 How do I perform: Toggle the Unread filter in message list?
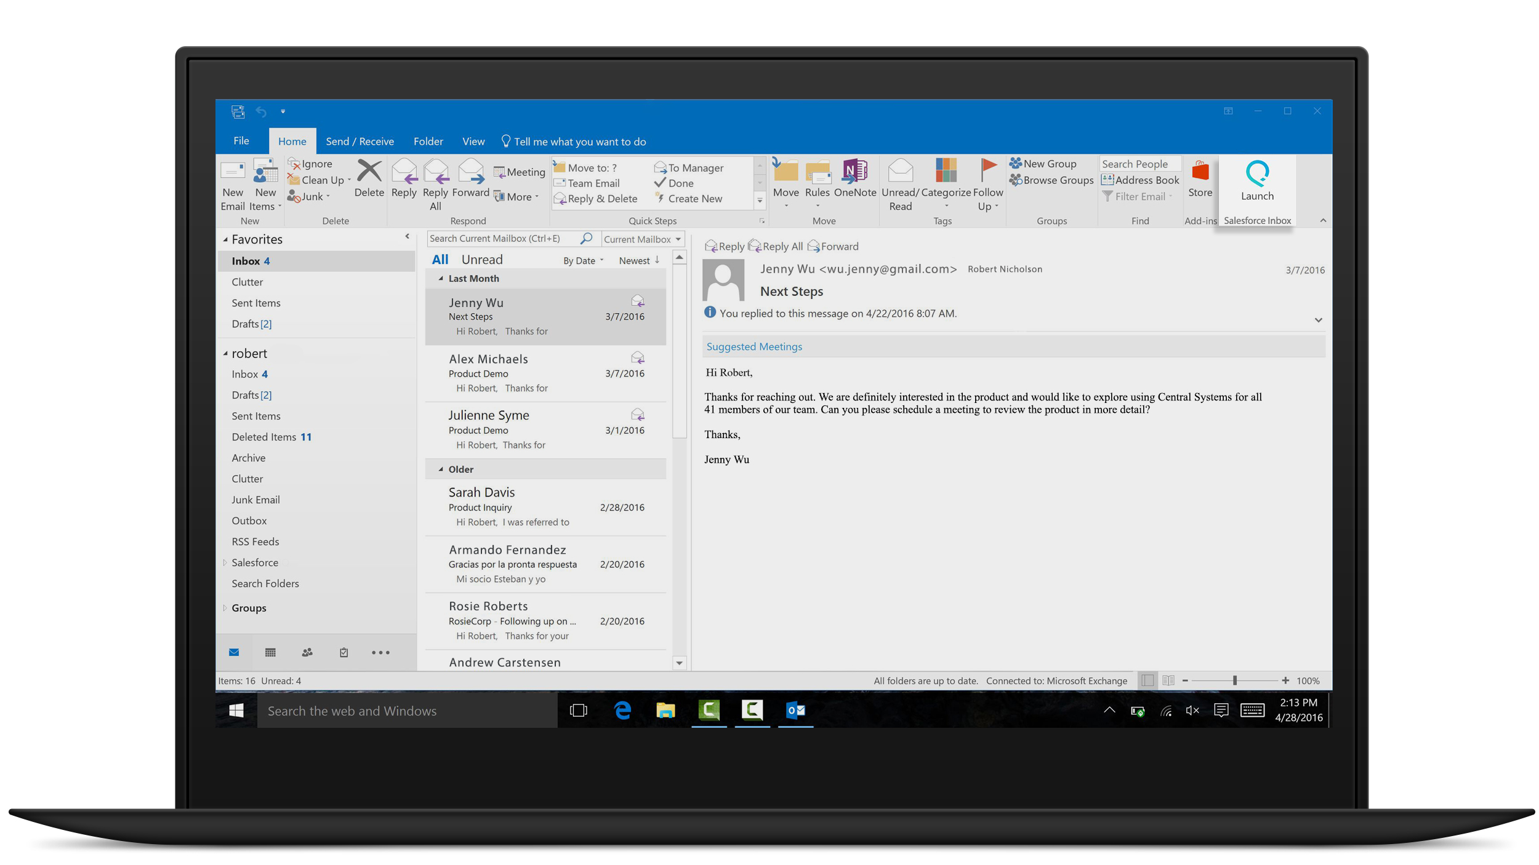[x=481, y=260]
